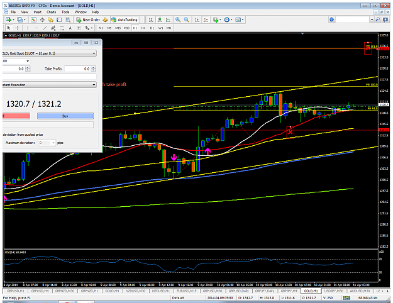Click the blue Buy button
This screenshot has height=303, width=393.
pos(65,116)
